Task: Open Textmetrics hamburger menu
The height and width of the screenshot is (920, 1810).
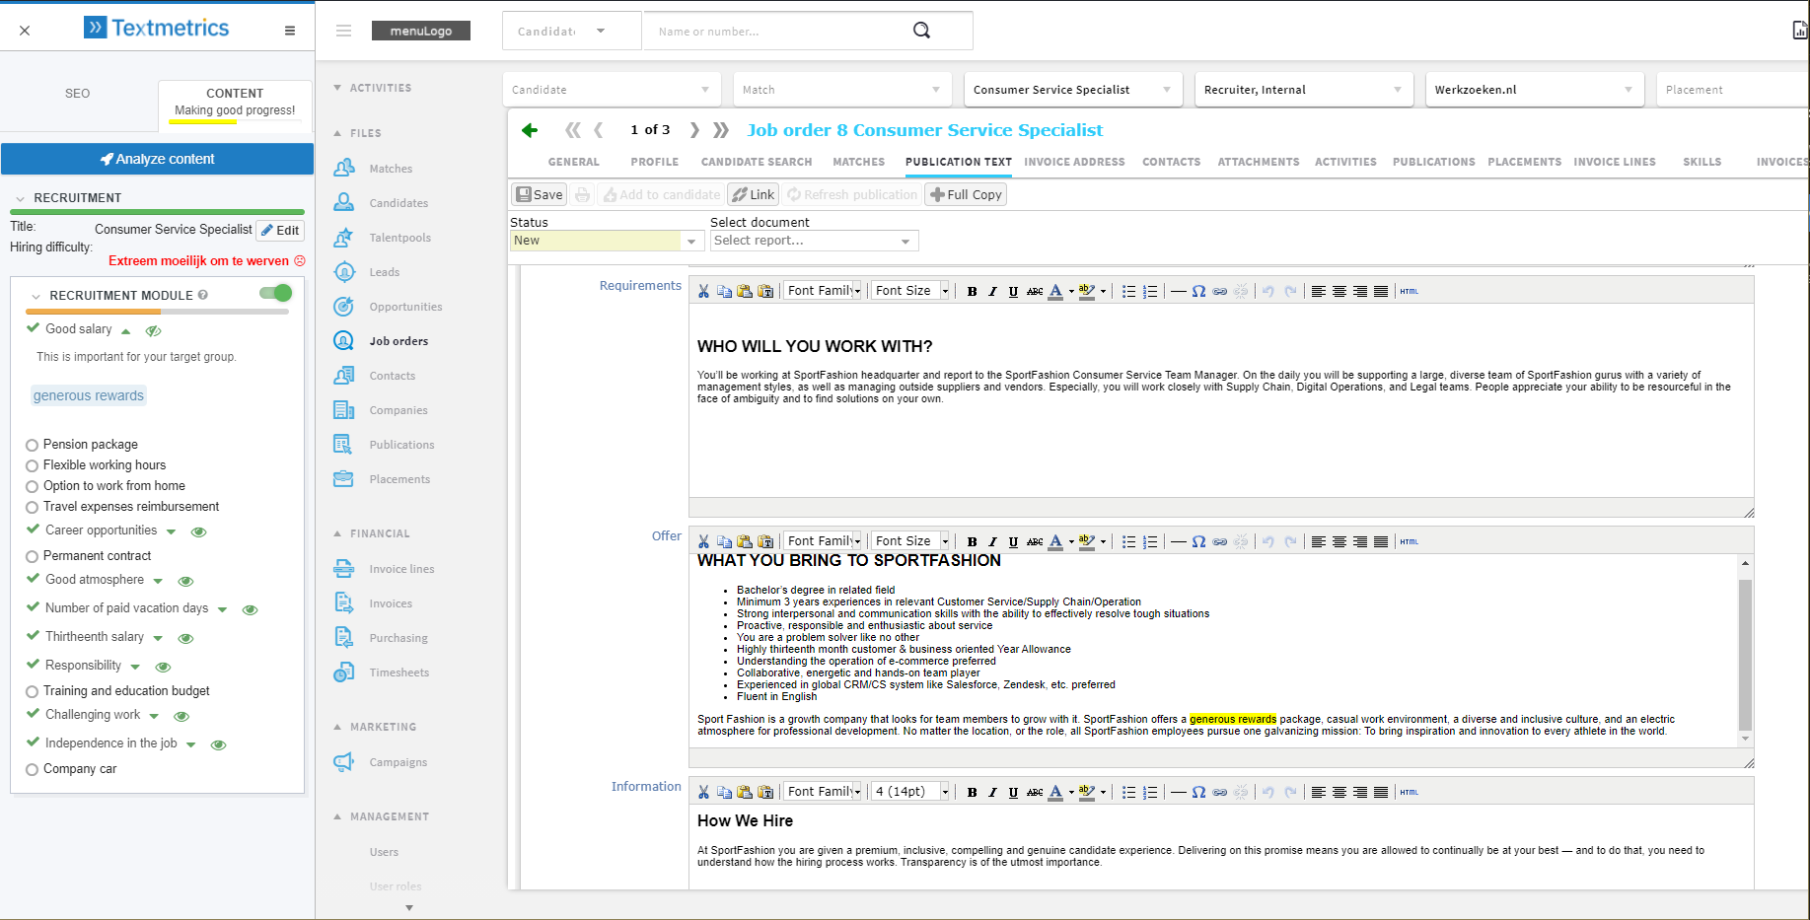Action: coord(290,31)
